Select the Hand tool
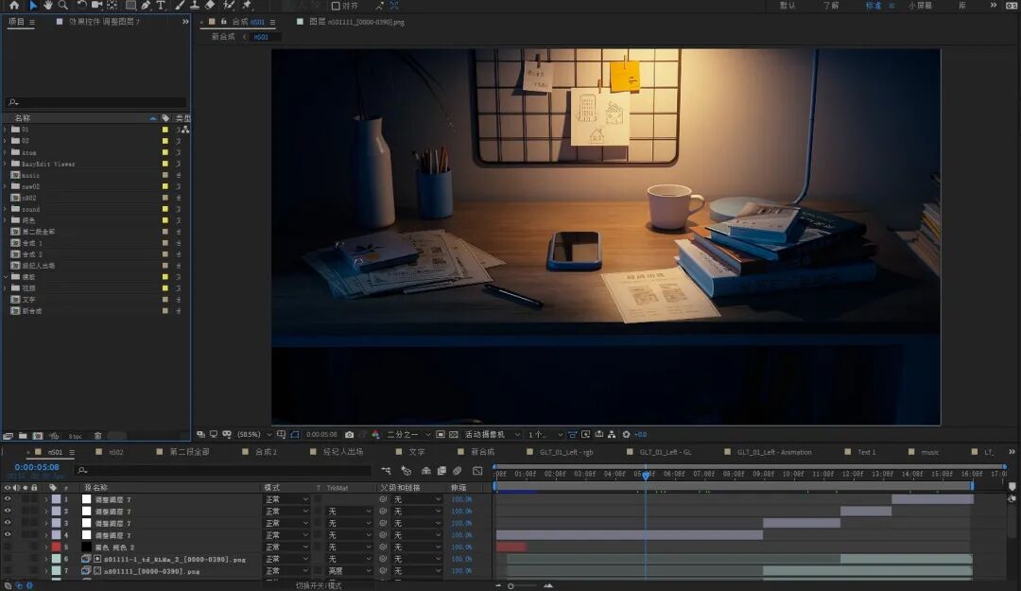The image size is (1021, 591). click(48, 5)
